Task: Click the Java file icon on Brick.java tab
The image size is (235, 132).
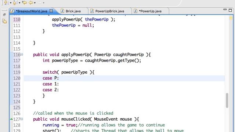Action: coord(62,11)
